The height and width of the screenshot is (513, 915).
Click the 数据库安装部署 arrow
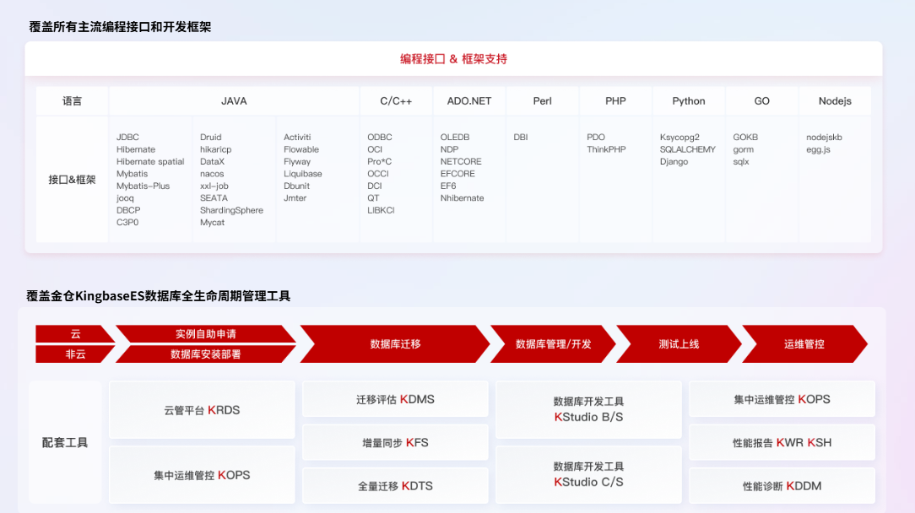click(x=205, y=354)
